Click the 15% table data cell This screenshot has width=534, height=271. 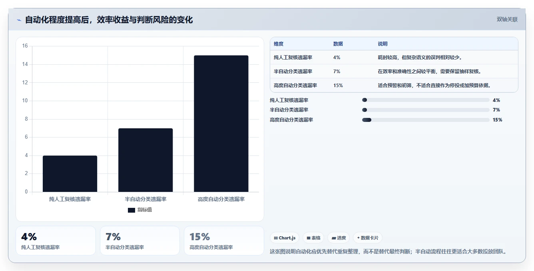338,86
